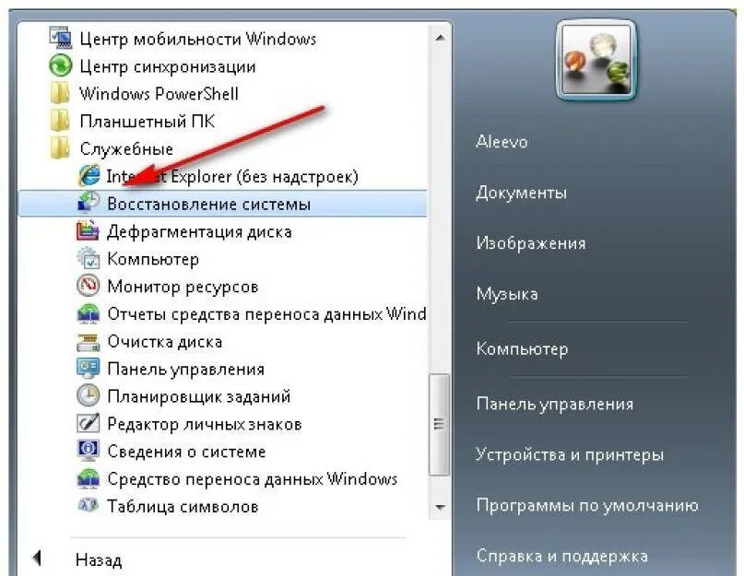Screen dimensions: 744x576
Task: Click the Сведения о системе info icon
Action: click(89, 451)
